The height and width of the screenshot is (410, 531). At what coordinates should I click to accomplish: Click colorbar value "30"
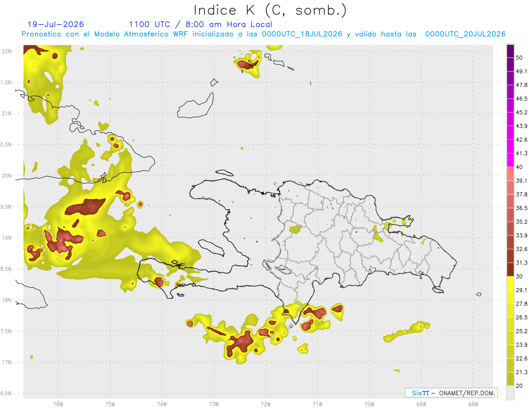519,276
